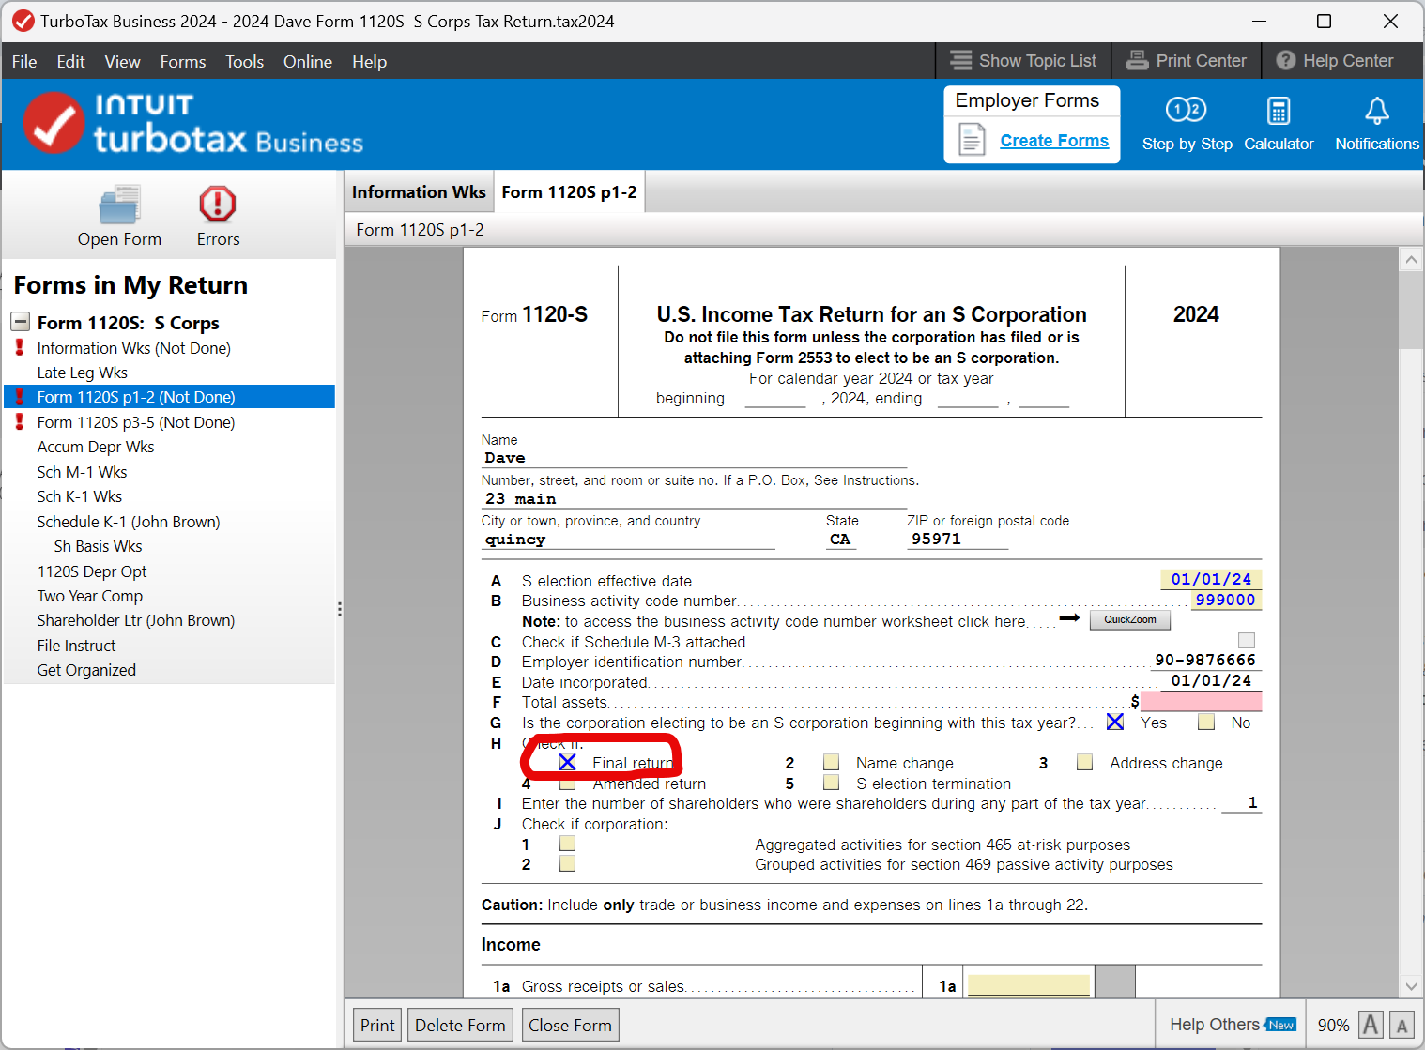
Task: Check the Schedule M-3 attached checkbox
Action: [x=1247, y=640]
